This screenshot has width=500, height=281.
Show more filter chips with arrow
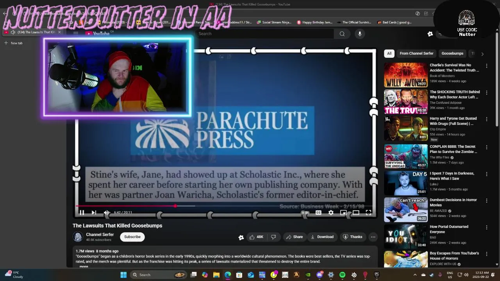482,54
